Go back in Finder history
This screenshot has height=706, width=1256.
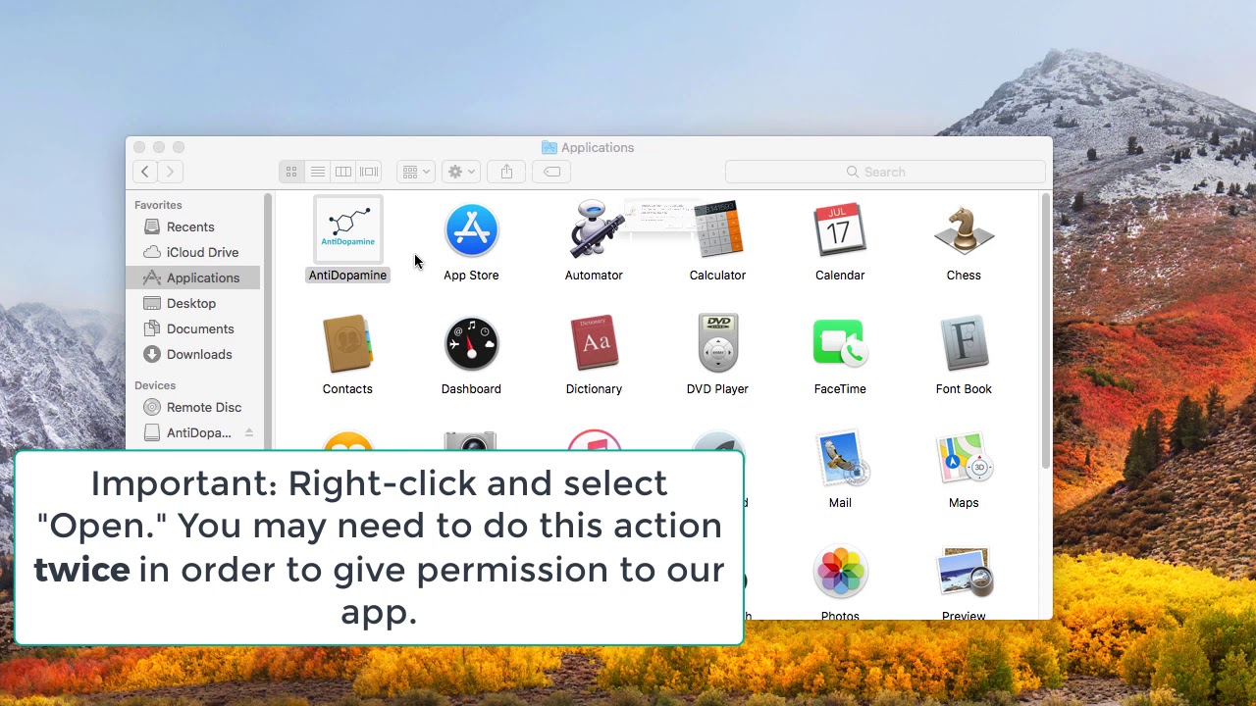click(145, 172)
